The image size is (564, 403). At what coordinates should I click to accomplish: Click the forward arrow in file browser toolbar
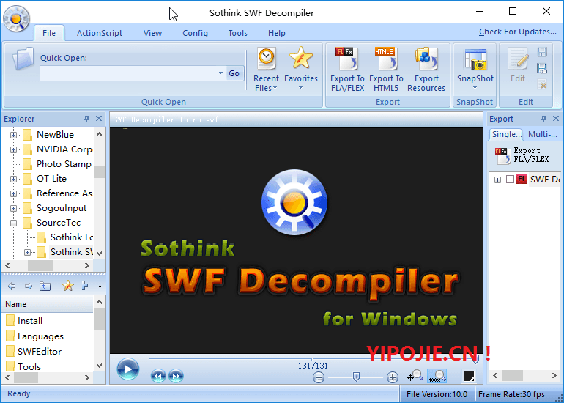(29, 286)
